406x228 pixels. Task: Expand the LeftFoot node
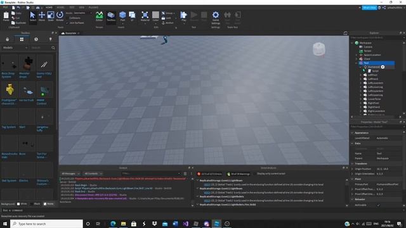[x=360, y=75]
